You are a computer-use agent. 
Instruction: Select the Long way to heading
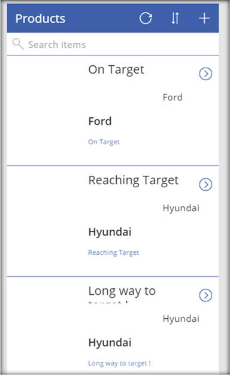(x=122, y=291)
